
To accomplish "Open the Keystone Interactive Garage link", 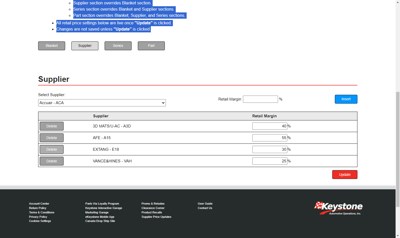I will [104, 208].
